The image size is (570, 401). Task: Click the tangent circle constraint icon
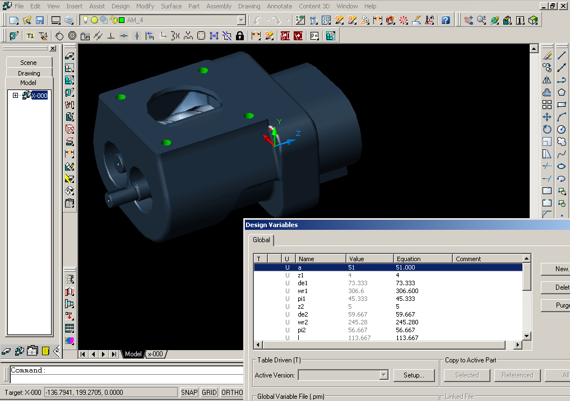pyautogui.click(x=59, y=36)
